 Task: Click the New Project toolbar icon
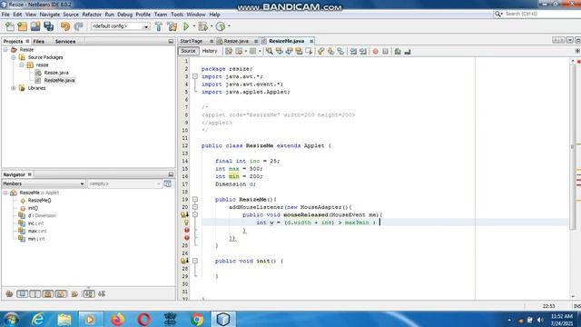pyautogui.click(x=22, y=26)
